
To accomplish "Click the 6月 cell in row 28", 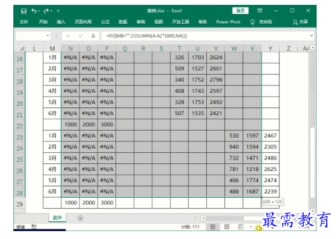I will 52,192.
